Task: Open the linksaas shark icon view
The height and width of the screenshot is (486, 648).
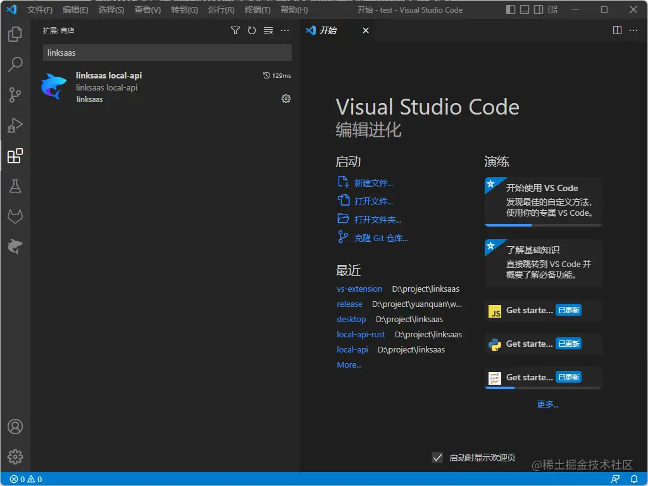Action: click(15, 247)
